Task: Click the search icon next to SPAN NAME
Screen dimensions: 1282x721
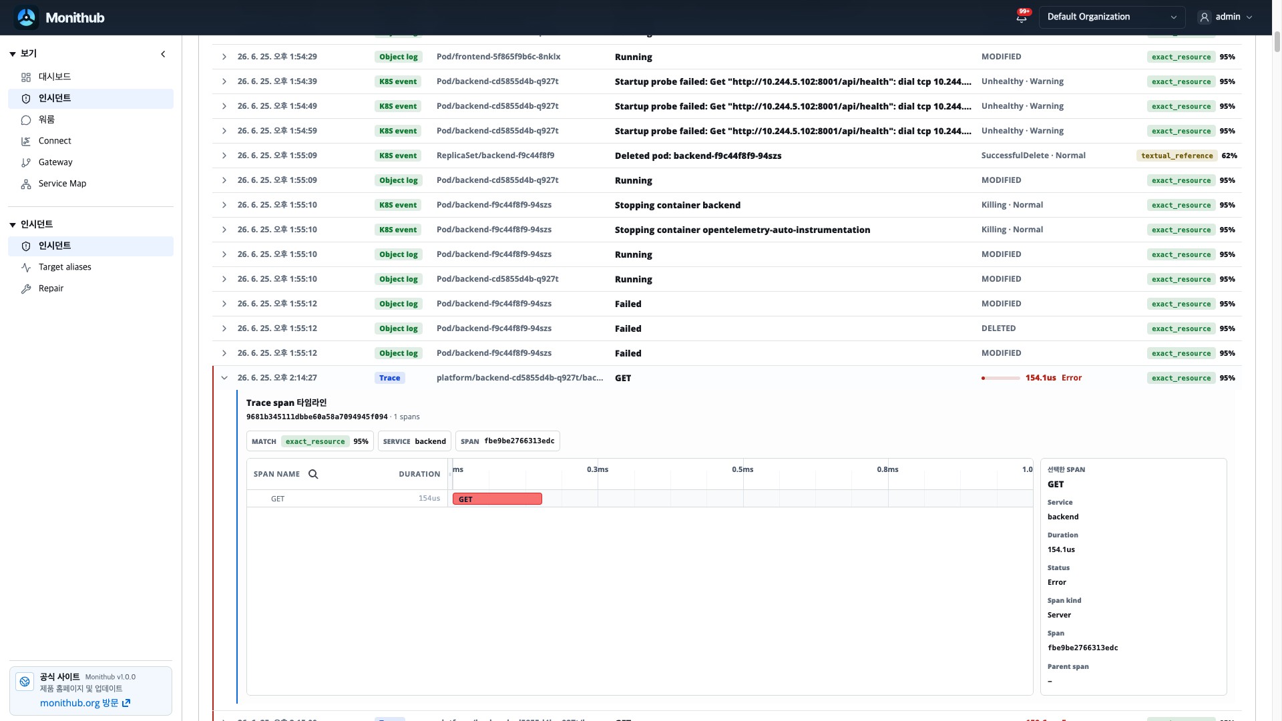Action: pos(313,474)
